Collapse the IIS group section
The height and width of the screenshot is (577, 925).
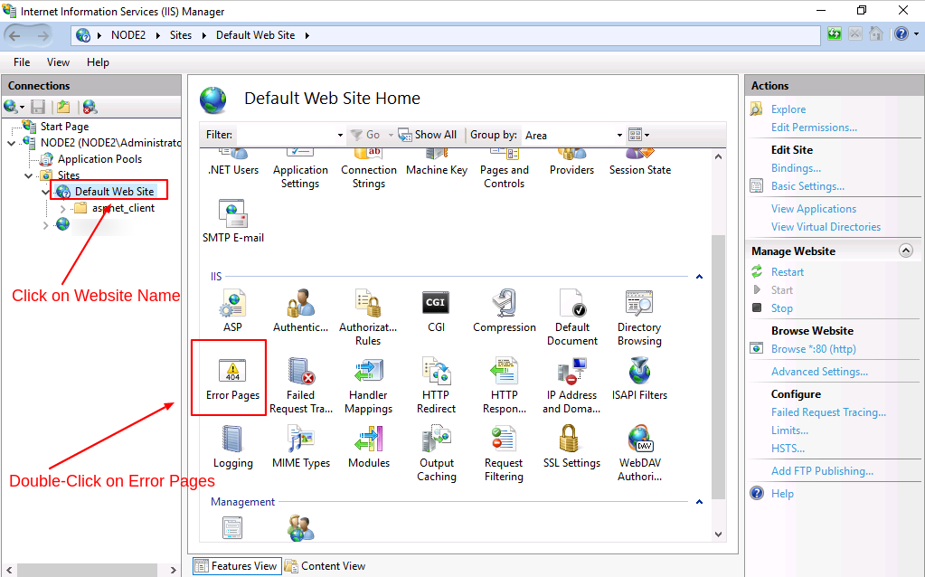699,276
